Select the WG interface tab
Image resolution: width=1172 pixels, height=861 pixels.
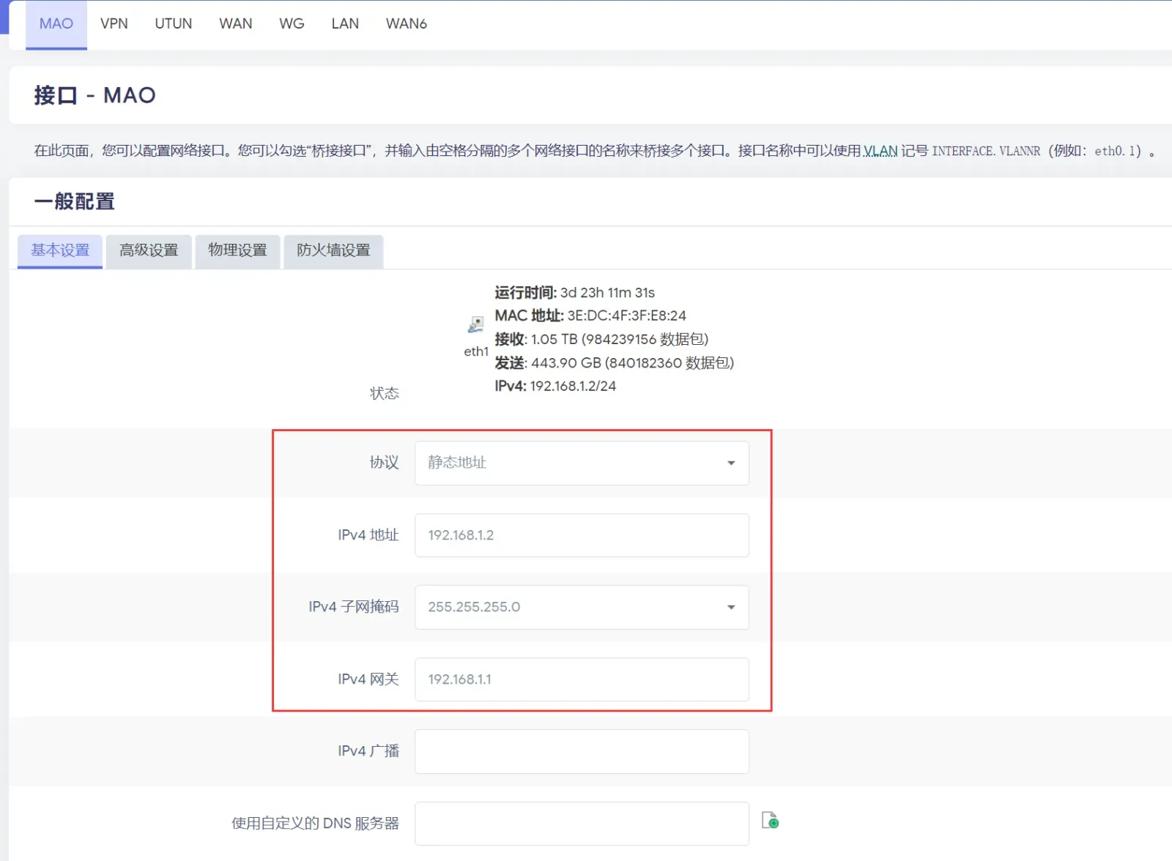(292, 24)
